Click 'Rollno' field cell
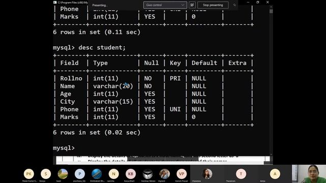 [x=71, y=78]
